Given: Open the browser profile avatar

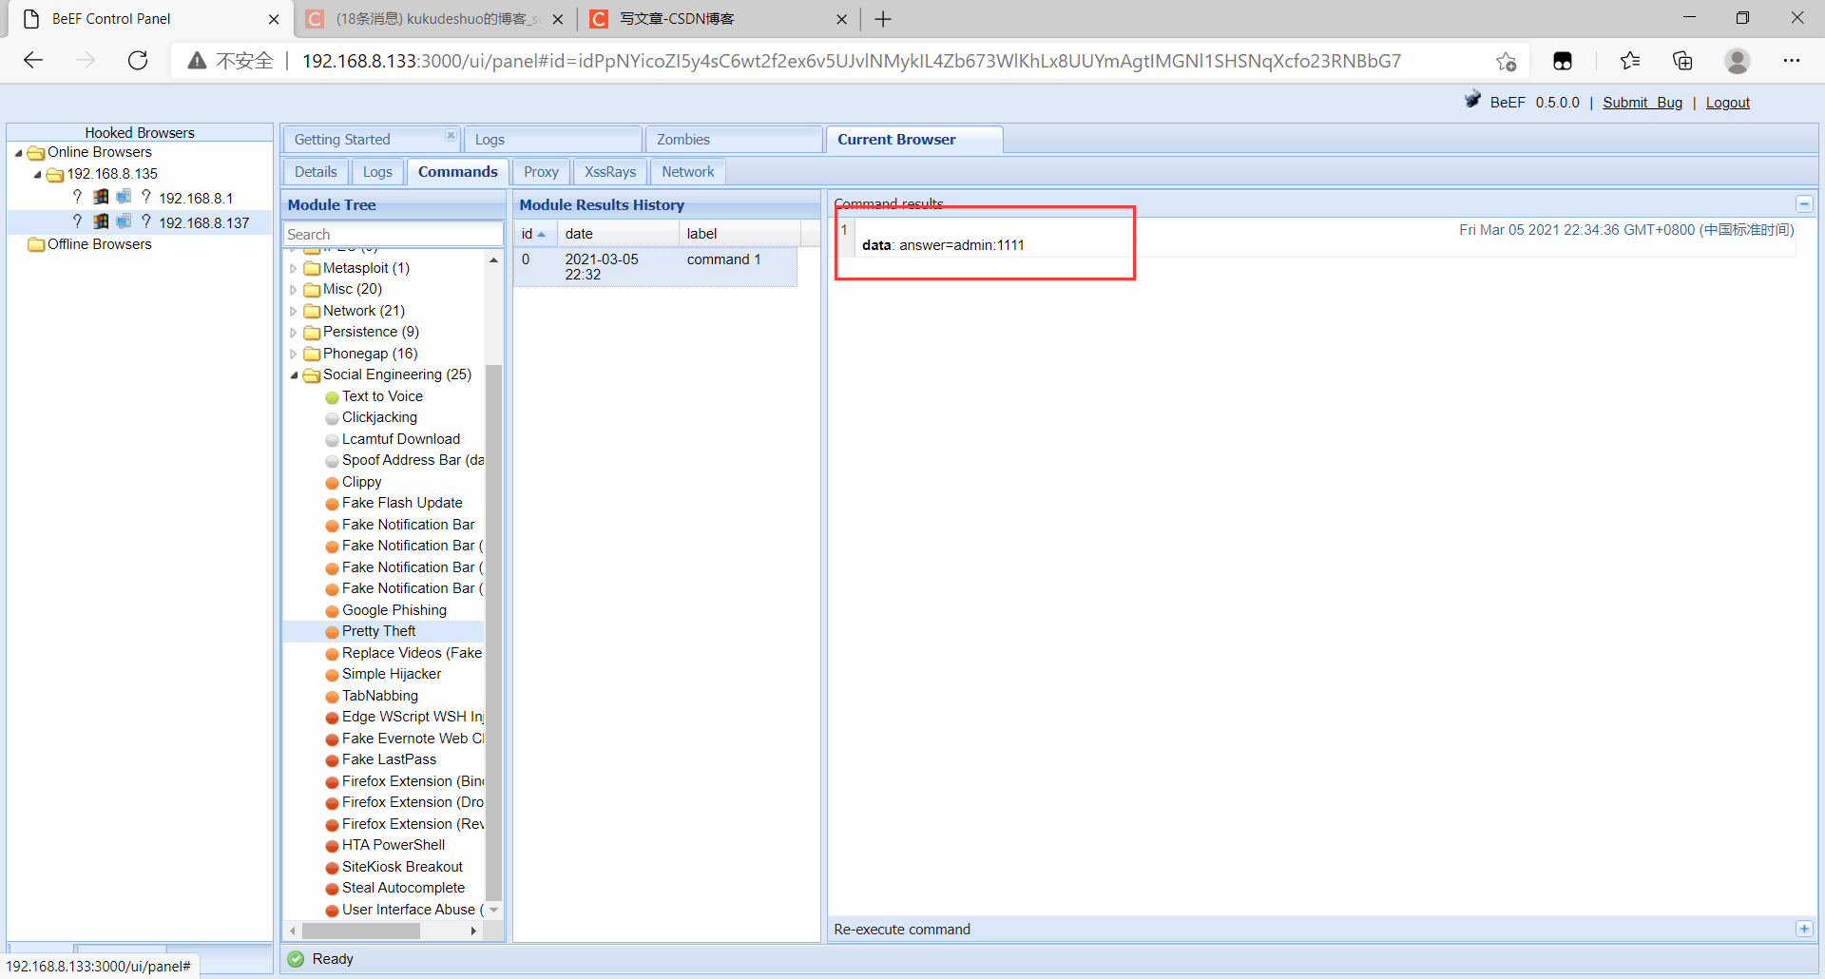Looking at the screenshot, I should [1738, 61].
